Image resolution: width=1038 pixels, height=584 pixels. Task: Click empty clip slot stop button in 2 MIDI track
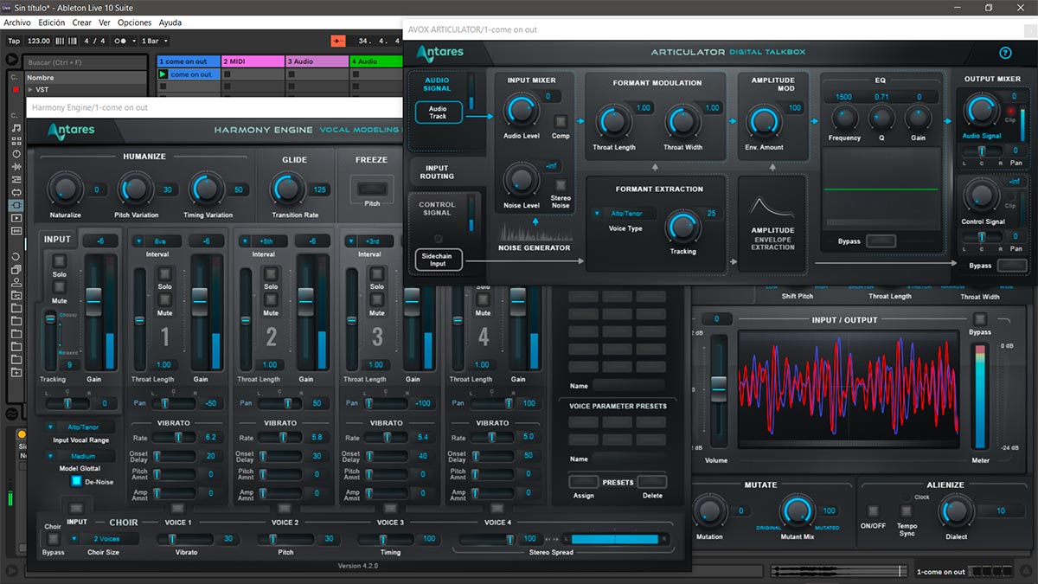tap(227, 74)
